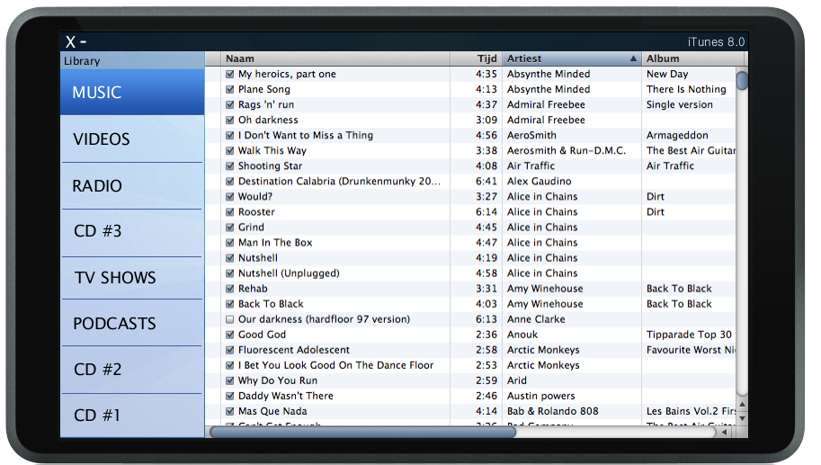Select song 'Destination Calabria (Drunkenmunky 20…'
Screen dimensions: 821x465
(x=339, y=181)
